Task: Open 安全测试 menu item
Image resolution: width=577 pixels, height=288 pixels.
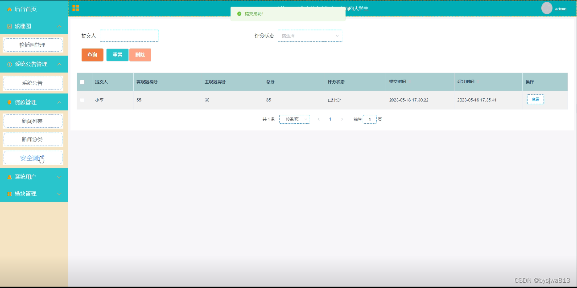Action: 33,158
